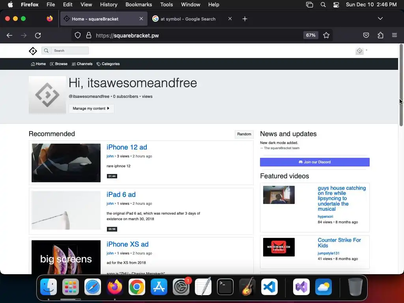404x303 pixels.
Task: Click the page vertical scrollbar thumb
Action: (x=401, y=85)
